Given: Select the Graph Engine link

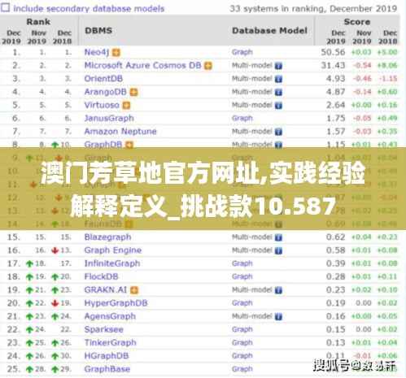Looking at the screenshot, I should pyautogui.click(x=113, y=250).
